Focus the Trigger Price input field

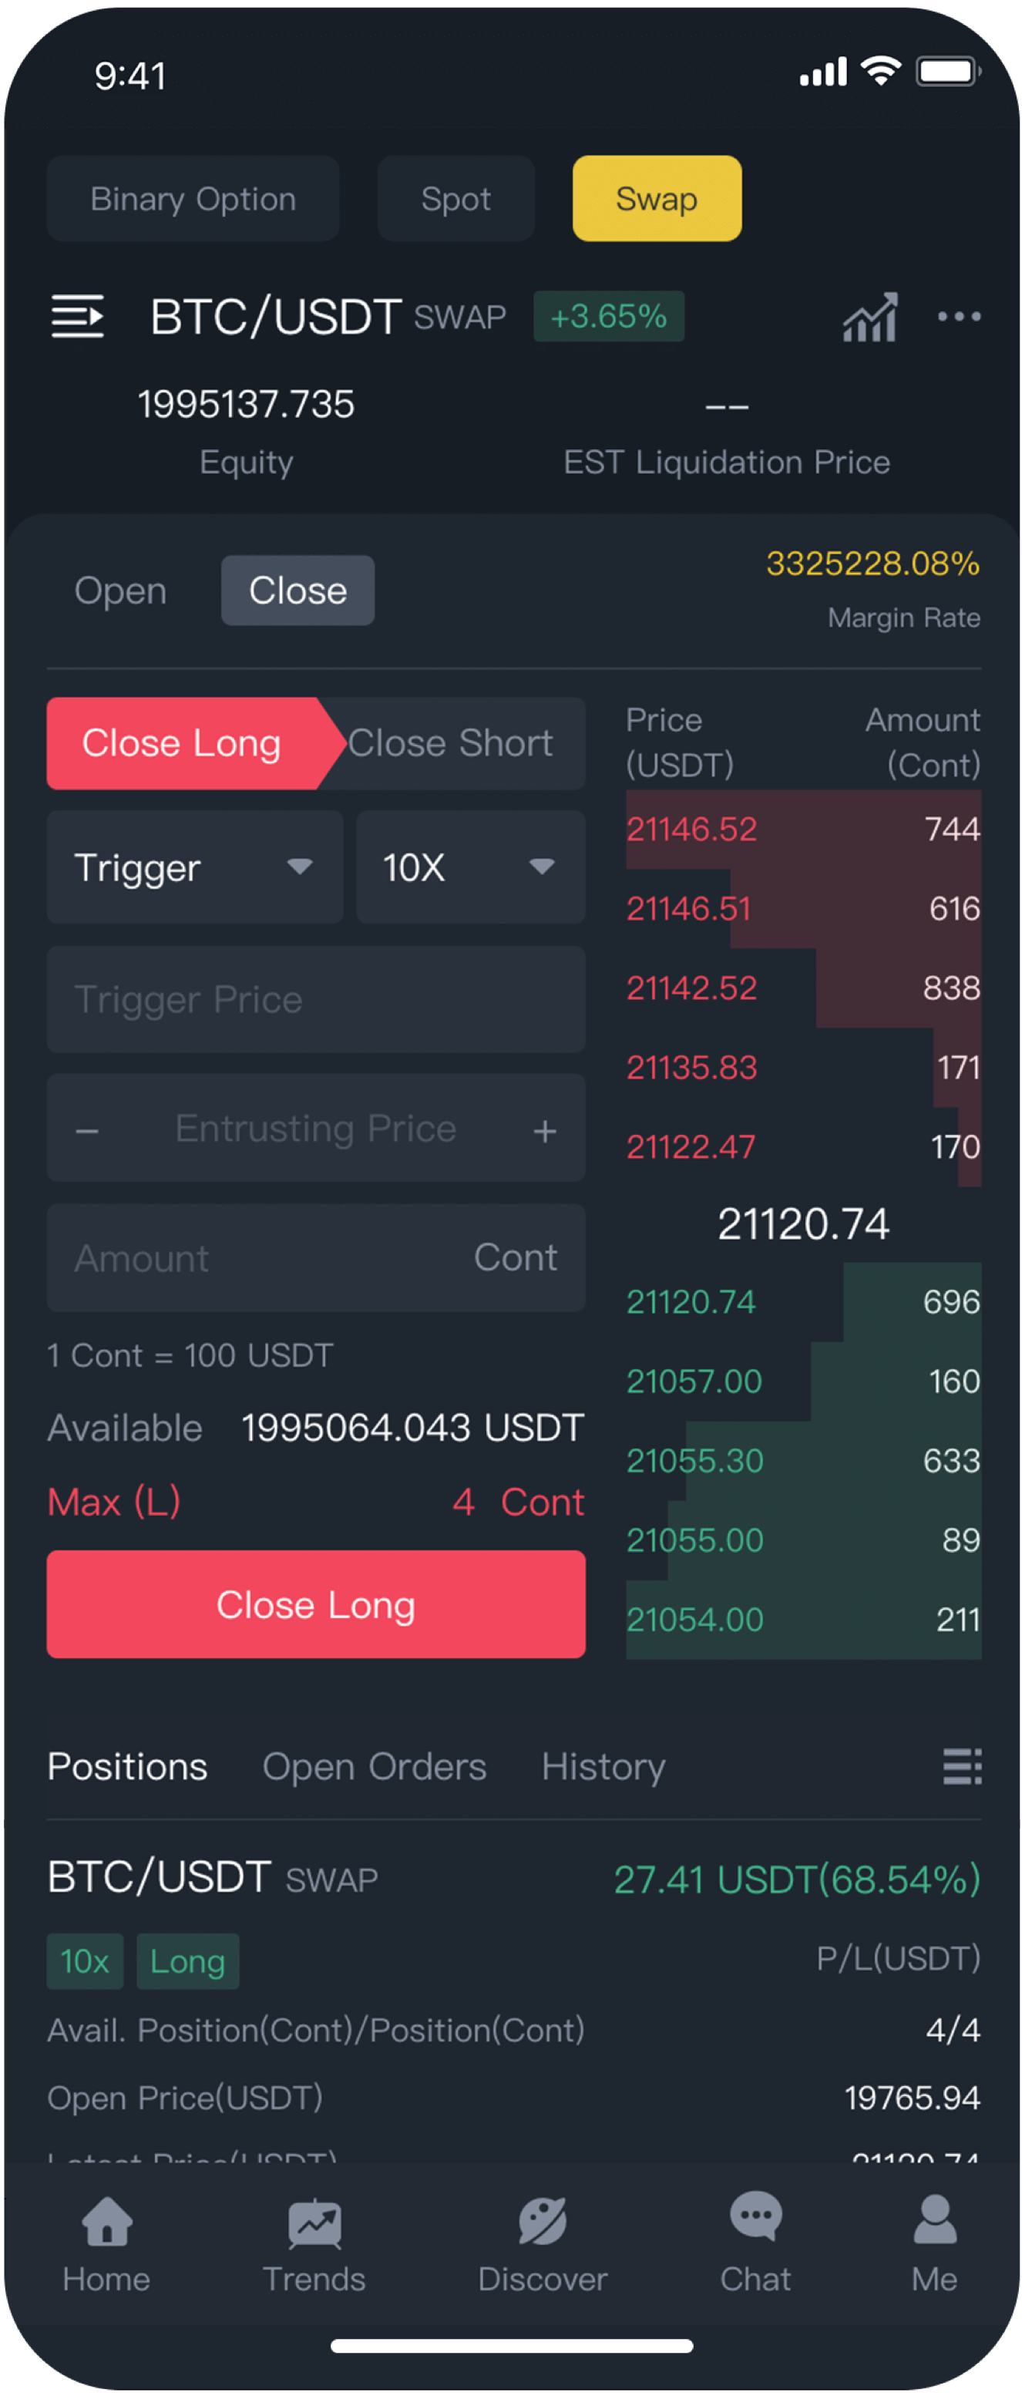(x=316, y=1000)
